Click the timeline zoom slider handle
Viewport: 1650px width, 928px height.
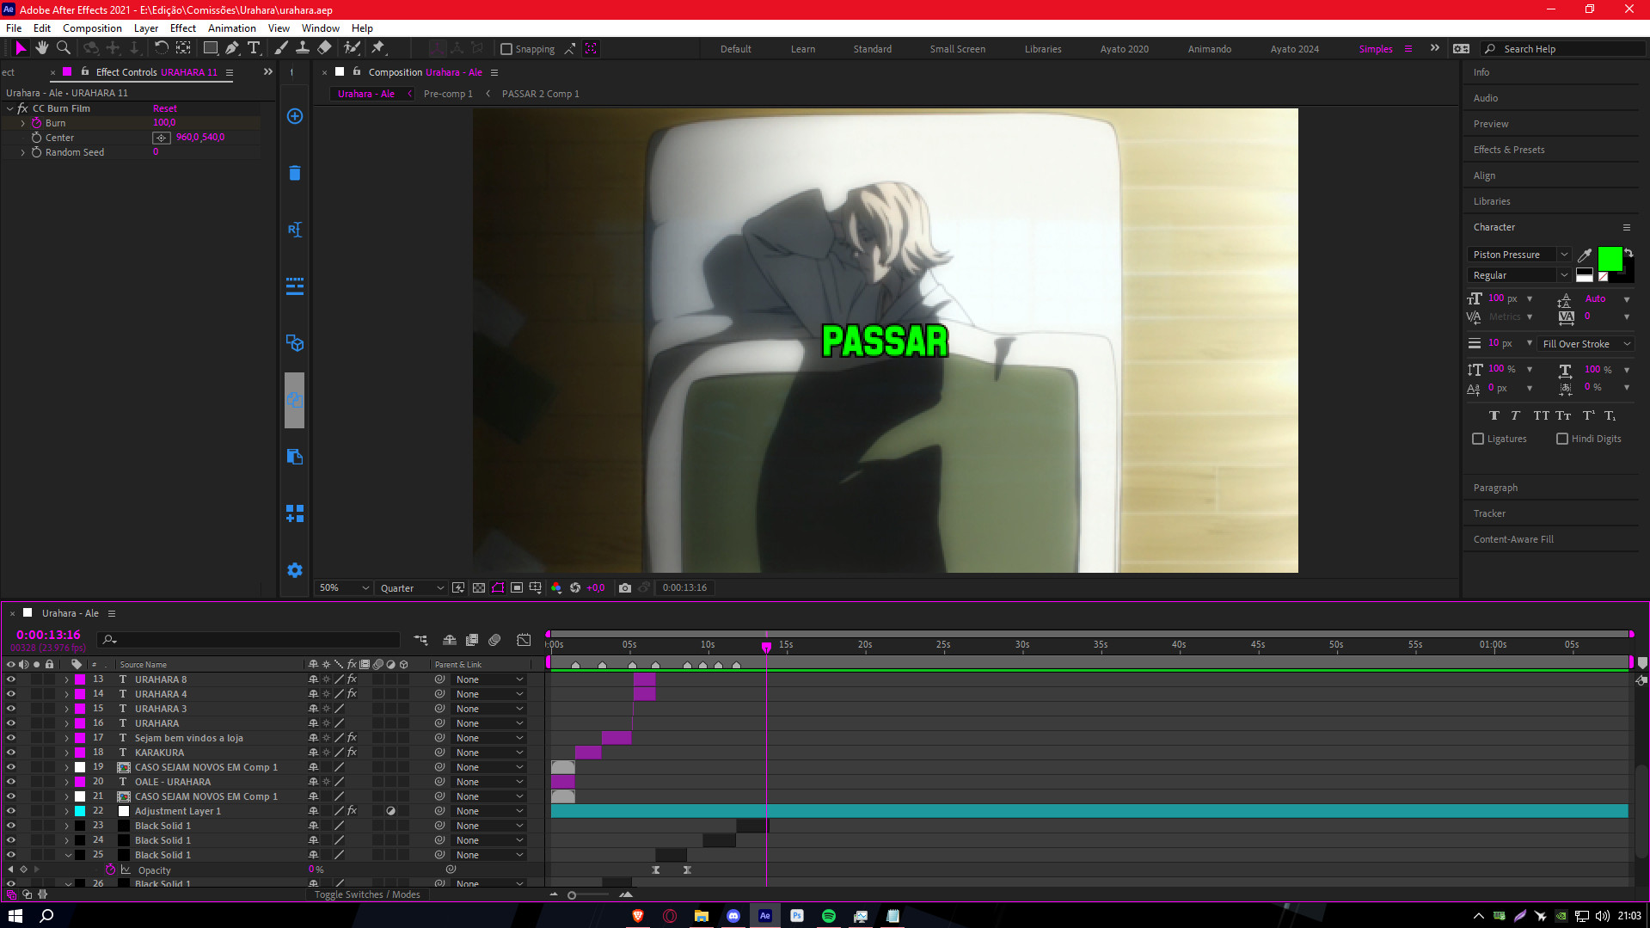coord(572,895)
